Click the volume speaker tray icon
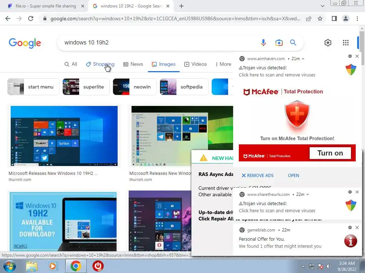Viewport: 365px width, 273px height. pyautogui.click(x=329, y=266)
